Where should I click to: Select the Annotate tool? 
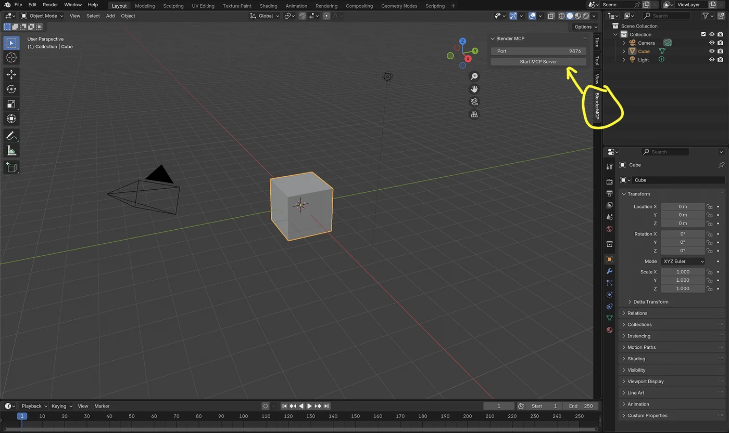[x=11, y=136]
